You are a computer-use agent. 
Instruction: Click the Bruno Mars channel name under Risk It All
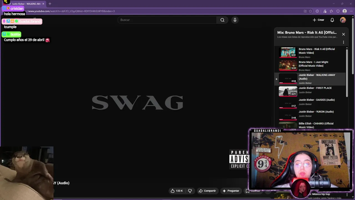(305, 57)
